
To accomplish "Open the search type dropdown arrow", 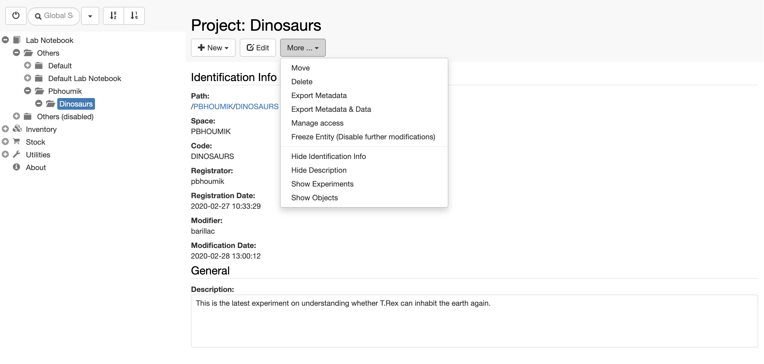I will click(90, 16).
